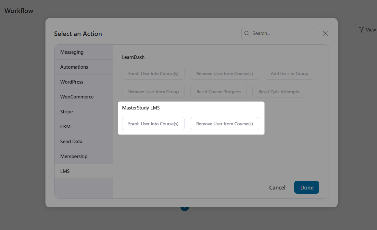Image resolution: width=377 pixels, height=230 pixels.
Task: Switch to the CRM category
Action: [84, 126]
